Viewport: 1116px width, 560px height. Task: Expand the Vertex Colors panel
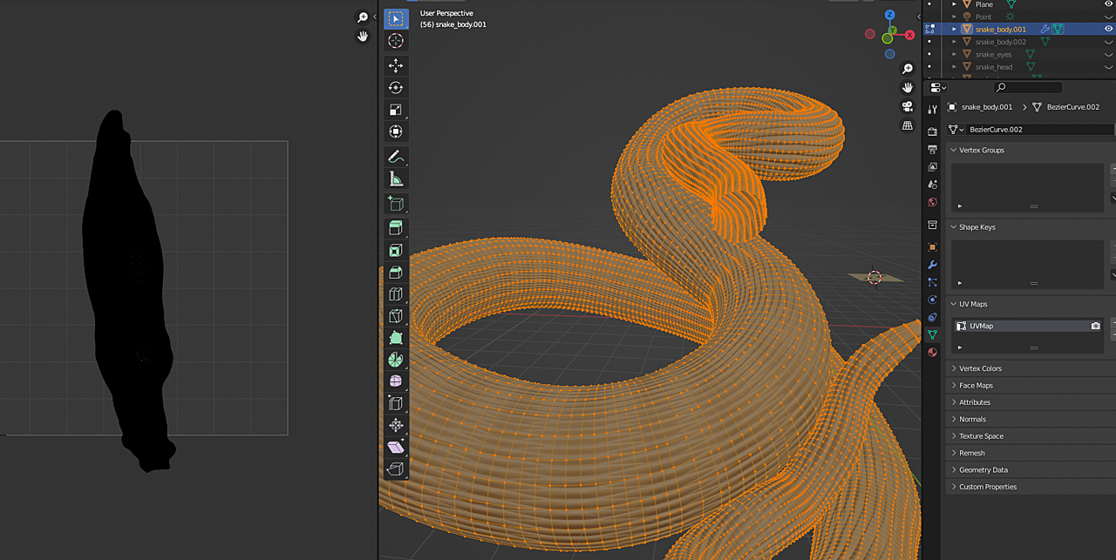point(953,368)
